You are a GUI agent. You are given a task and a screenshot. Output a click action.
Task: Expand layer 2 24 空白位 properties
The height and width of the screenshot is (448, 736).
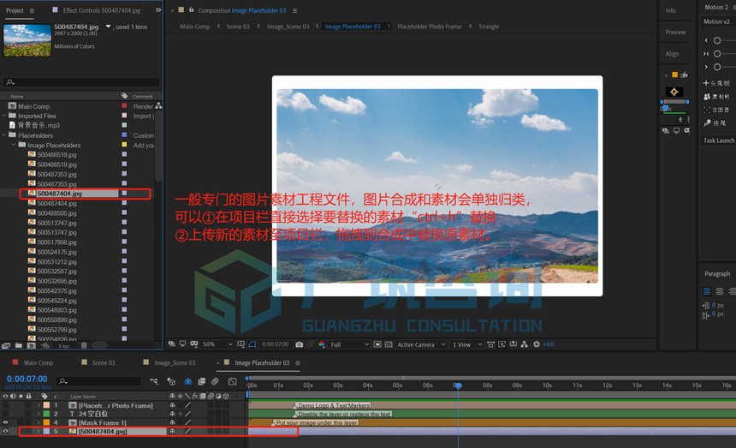pyautogui.click(x=39, y=414)
